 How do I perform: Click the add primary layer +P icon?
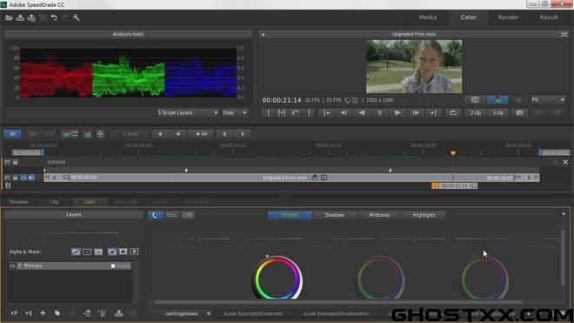tap(14, 313)
